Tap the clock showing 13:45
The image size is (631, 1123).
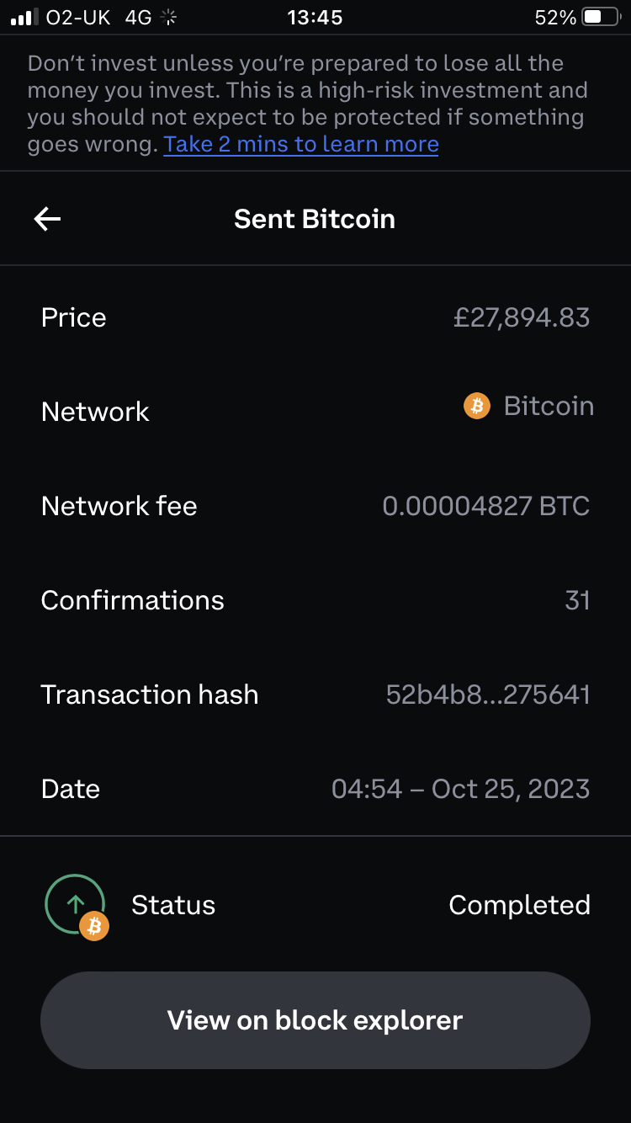pos(315,18)
